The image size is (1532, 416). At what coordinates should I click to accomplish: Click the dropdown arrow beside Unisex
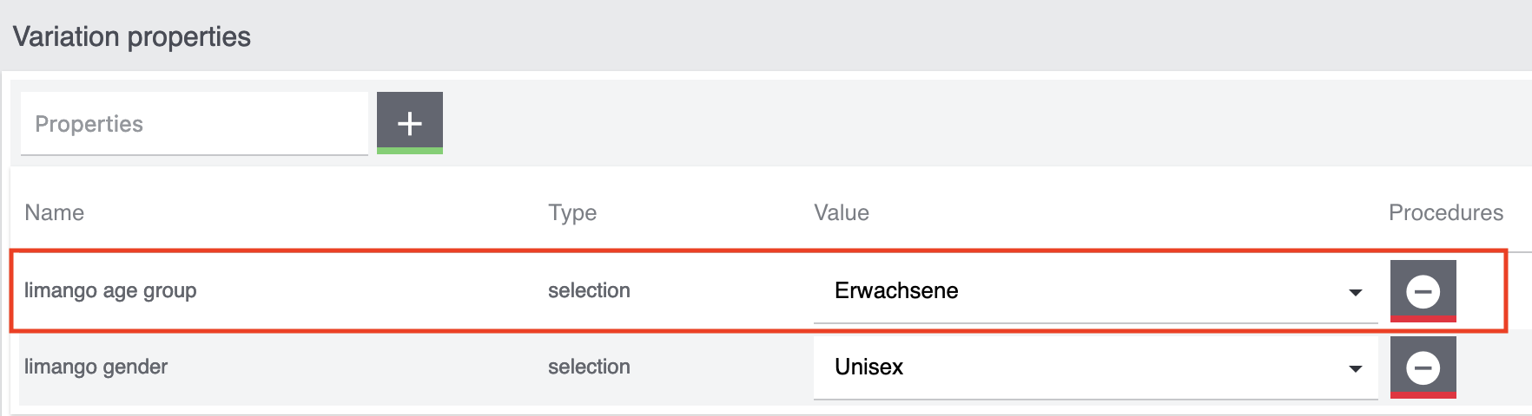1355,369
